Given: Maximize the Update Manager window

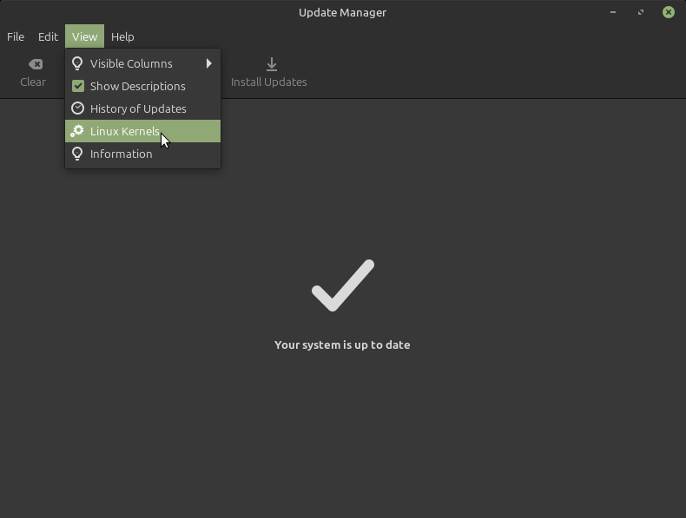Looking at the screenshot, I should coord(641,12).
